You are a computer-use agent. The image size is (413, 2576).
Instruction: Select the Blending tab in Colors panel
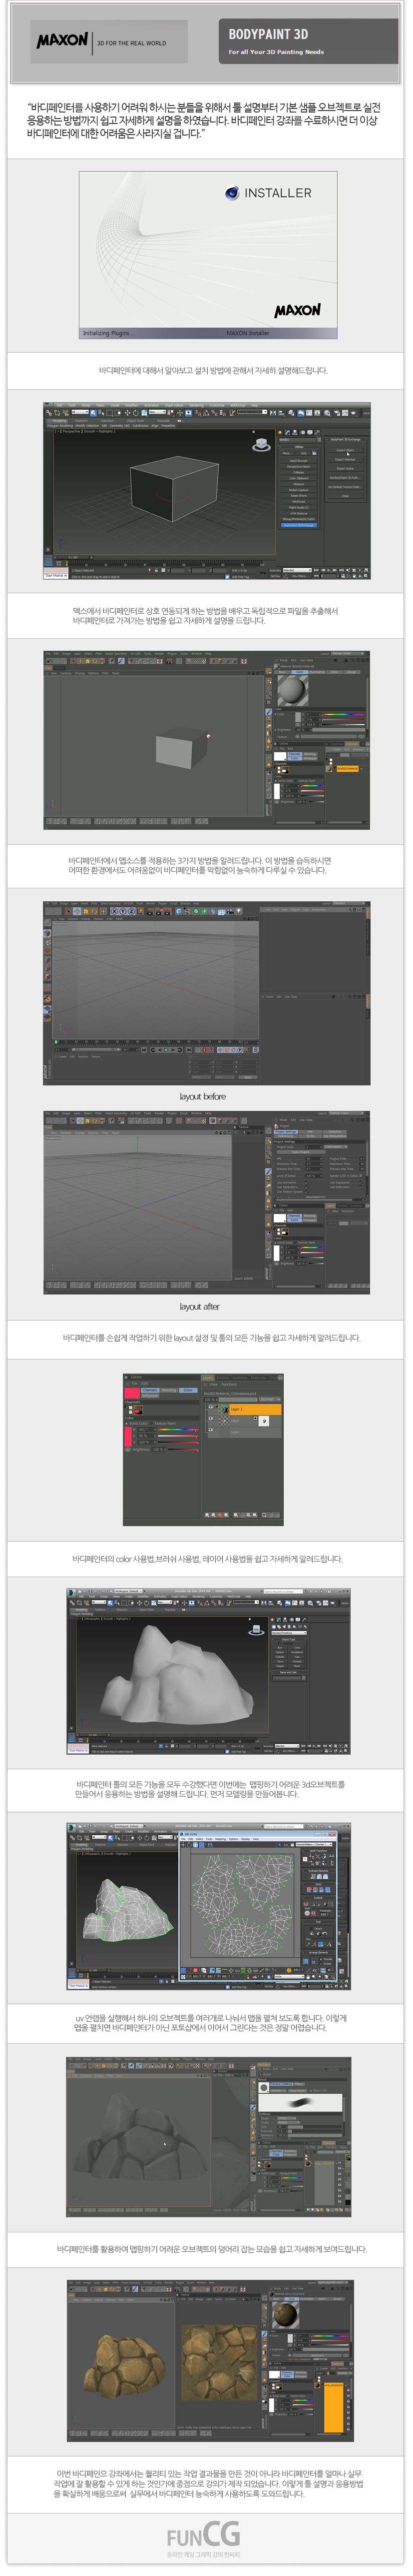169,1390
